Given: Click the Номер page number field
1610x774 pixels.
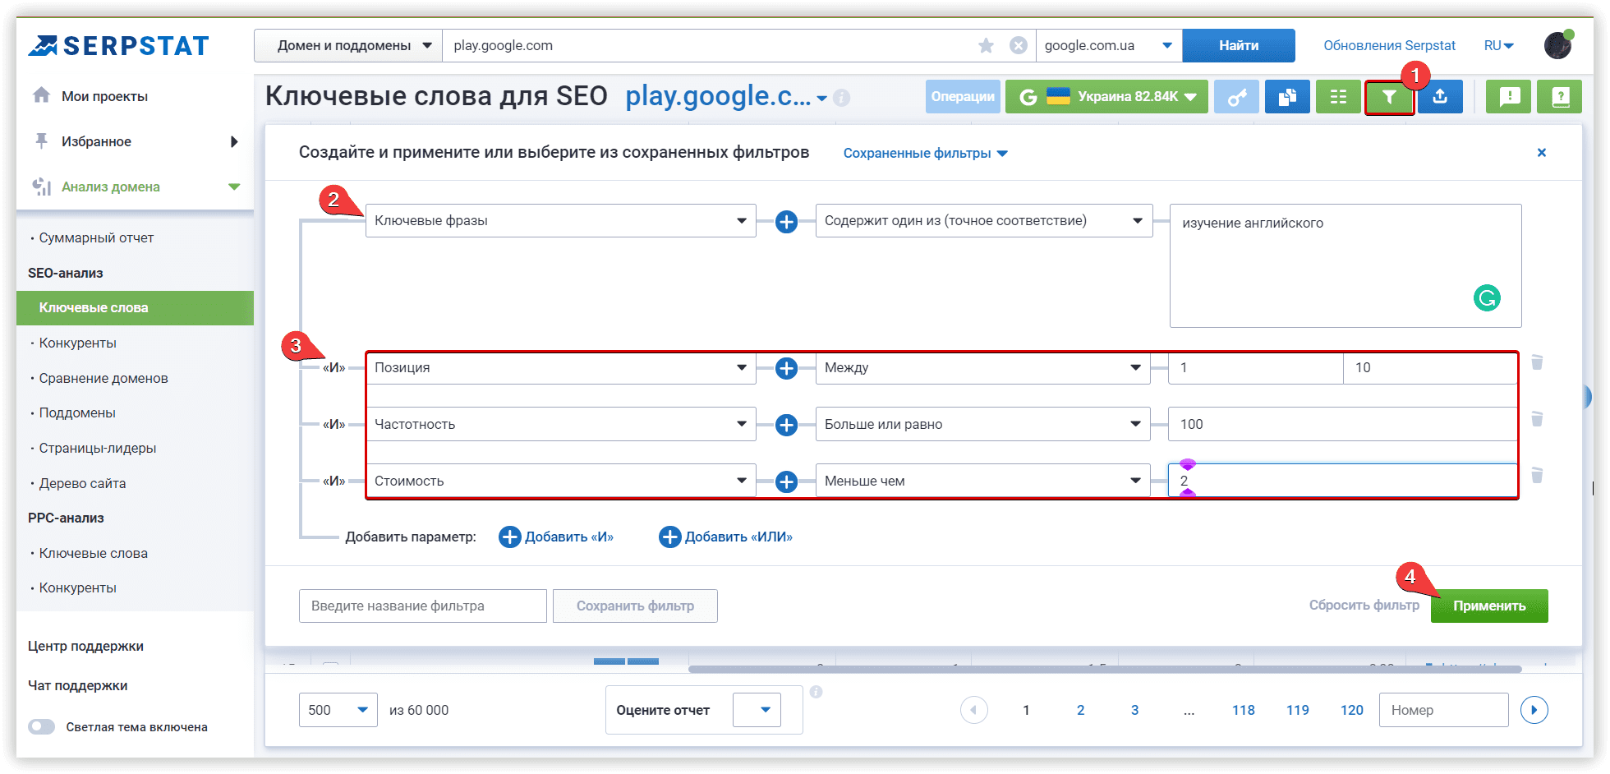Looking at the screenshot, I should click(x=1443, y=710).
